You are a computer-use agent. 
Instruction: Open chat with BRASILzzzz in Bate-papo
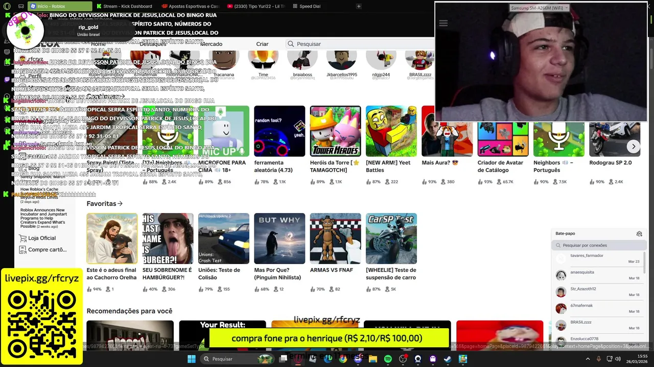[x=598, y=325]
